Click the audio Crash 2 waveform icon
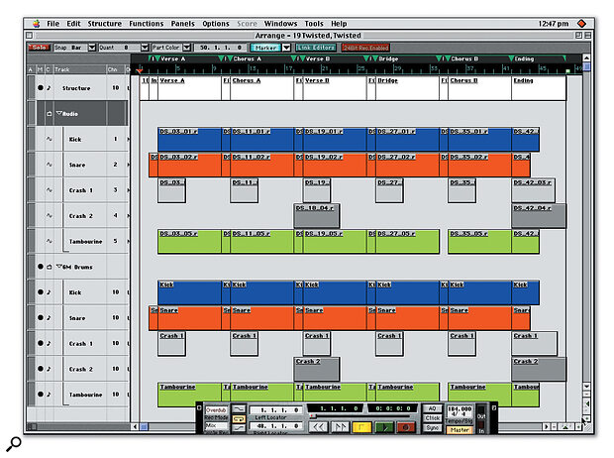This screenshot has width=614, height=458. click(50, 215)
